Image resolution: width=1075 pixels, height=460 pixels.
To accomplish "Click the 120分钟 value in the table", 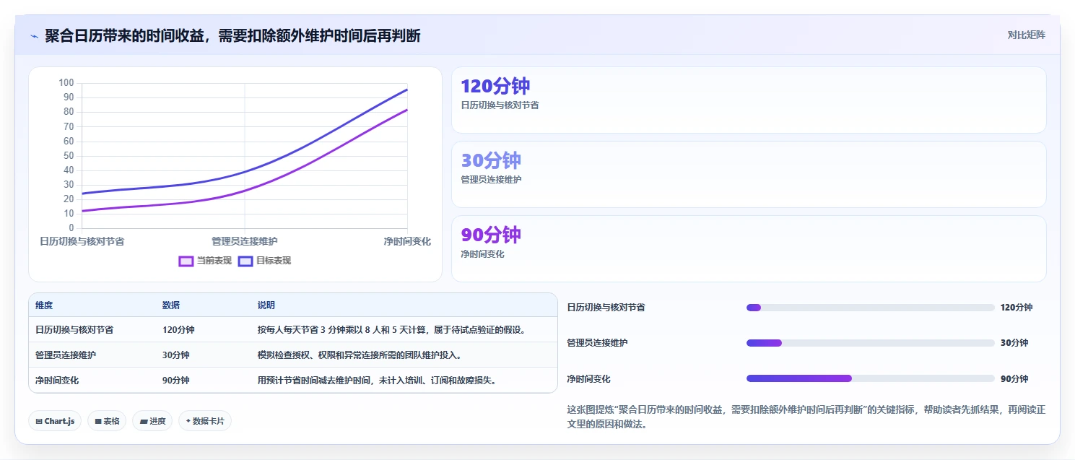I will tap(178, 330).
